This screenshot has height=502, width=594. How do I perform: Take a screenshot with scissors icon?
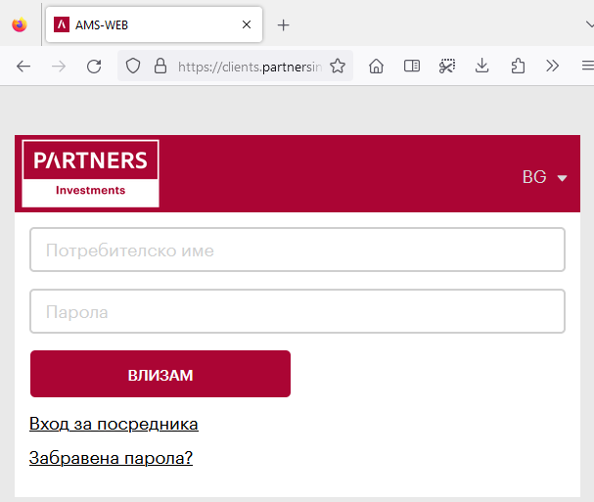pyautogui.click(x=447, y=66)
